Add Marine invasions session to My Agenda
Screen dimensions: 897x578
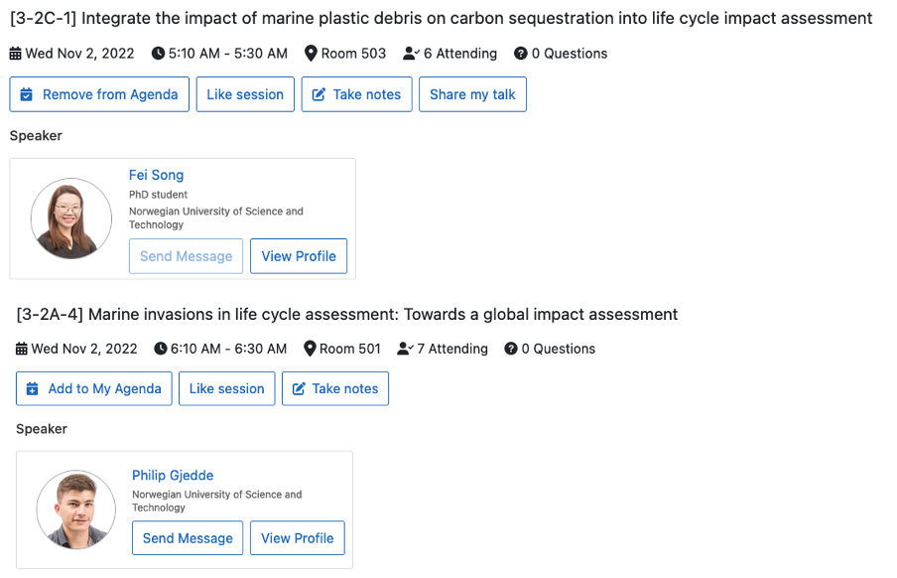pyautogui.click(x=94, y=388)
